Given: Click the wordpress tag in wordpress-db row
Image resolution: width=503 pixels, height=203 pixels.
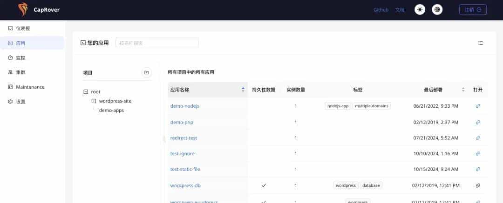Looking at the screenshot, I should click(346, 185).
